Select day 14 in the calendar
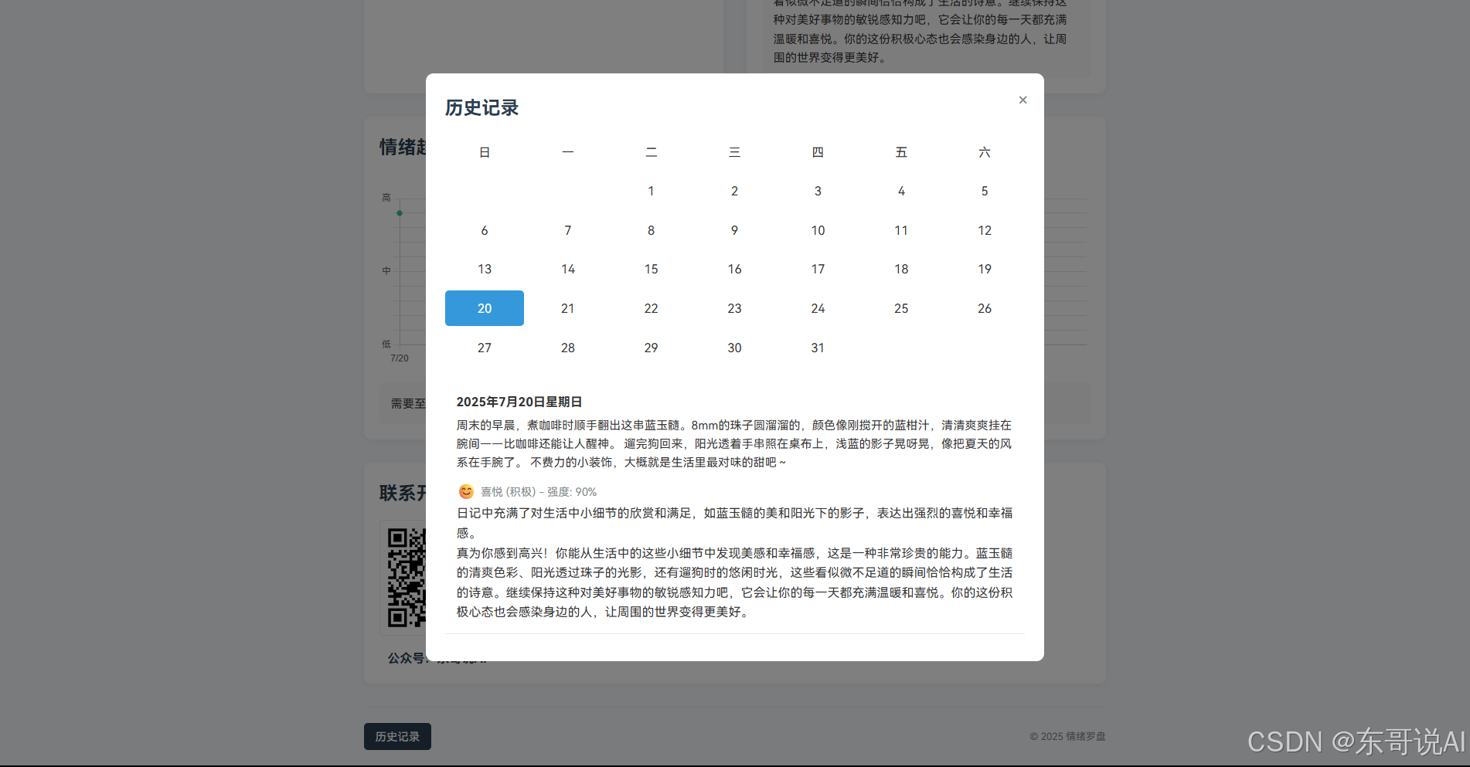 568,269
